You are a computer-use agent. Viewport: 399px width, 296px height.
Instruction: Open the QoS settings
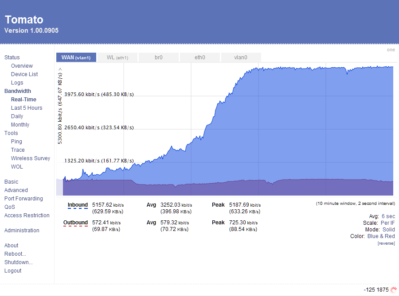click(10, 207)
